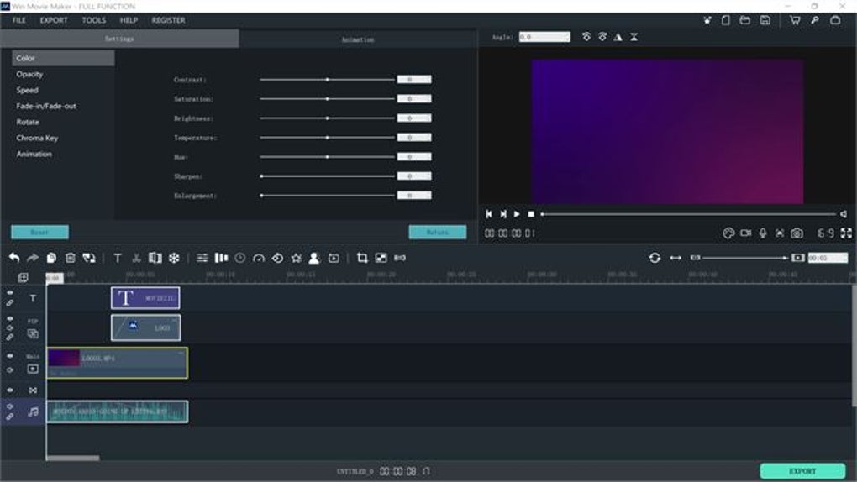Open the TOOLS menu
The image size is (857, 482).
pos(94,20)
